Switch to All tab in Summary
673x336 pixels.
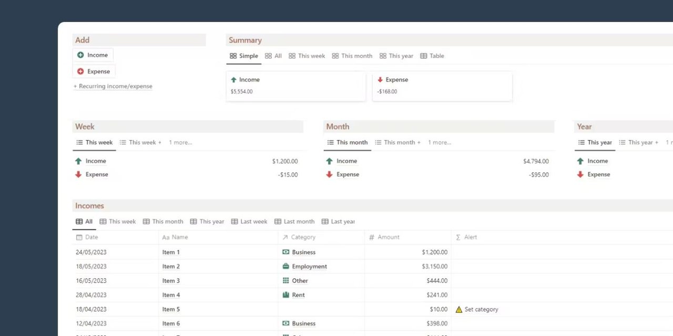pos(273,56)
